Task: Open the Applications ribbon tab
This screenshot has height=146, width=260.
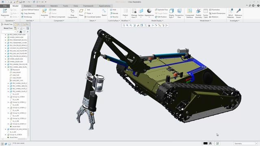Action: pos(104,6)
